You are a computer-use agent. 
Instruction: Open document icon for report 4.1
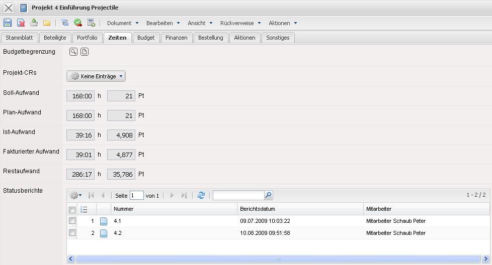pyautogui.click(x=104, y=221)
